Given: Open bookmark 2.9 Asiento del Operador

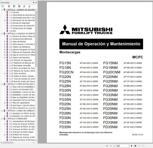Looking at the screenshot, I should coord(20,57).
